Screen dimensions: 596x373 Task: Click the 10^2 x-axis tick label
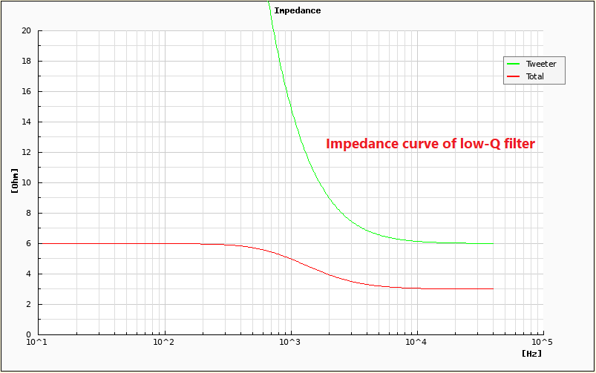coord(163,342)
